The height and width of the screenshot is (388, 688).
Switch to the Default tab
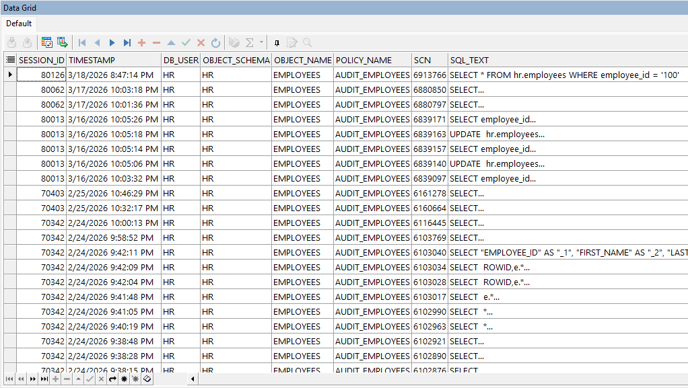tap(19, 24)
